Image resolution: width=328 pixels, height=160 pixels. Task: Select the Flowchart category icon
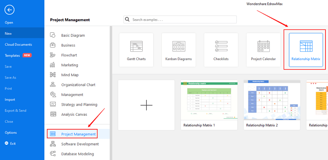[x=52, y=55]
